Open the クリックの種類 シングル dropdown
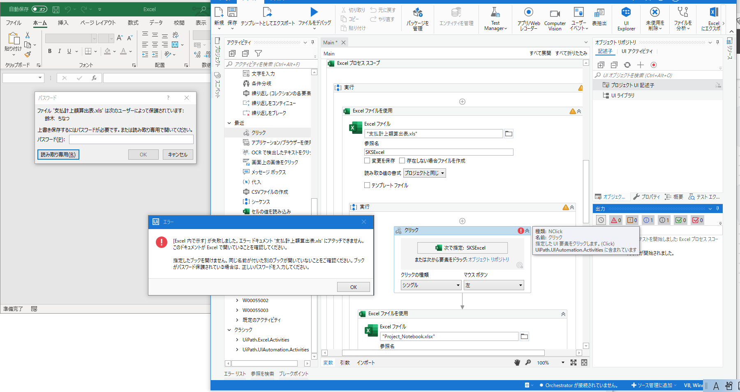740x392 pixels. [x=431, y=285]
